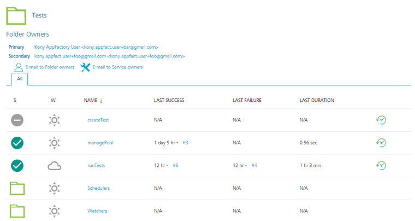This screenshot has width=415, height=221.
Task: Sort by Last Failure column header
Action: [247, 101]
